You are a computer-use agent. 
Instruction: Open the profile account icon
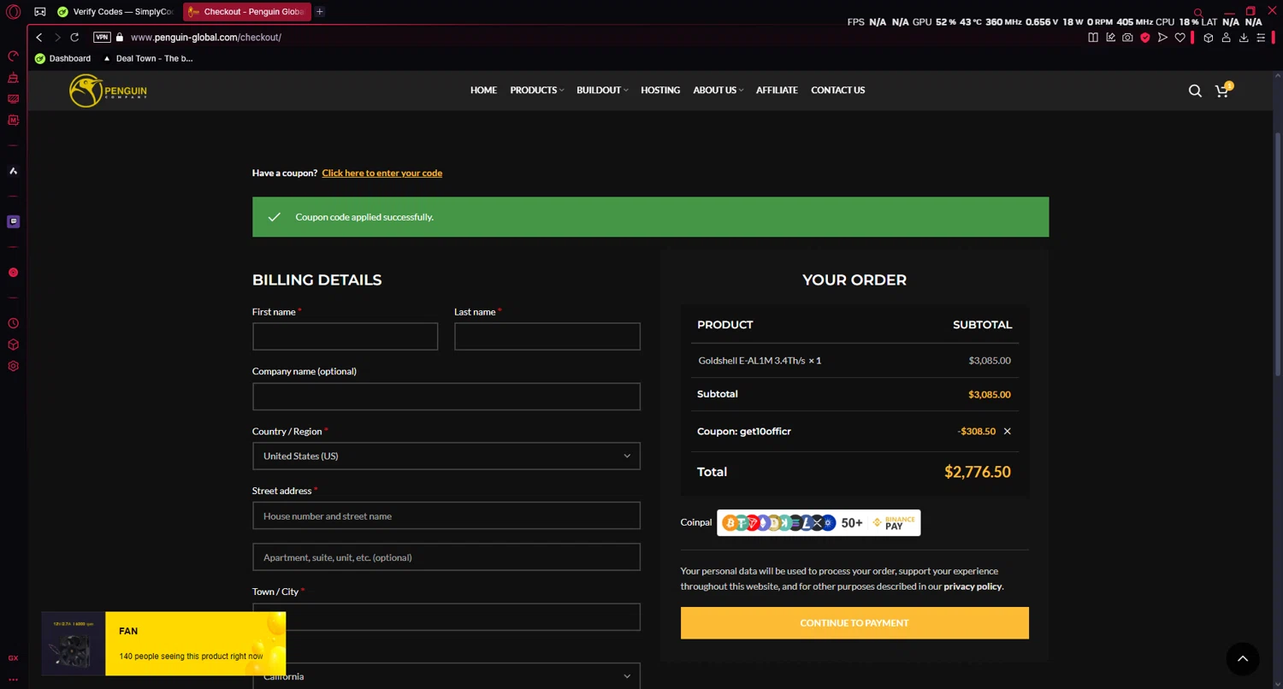point(1226,38)
